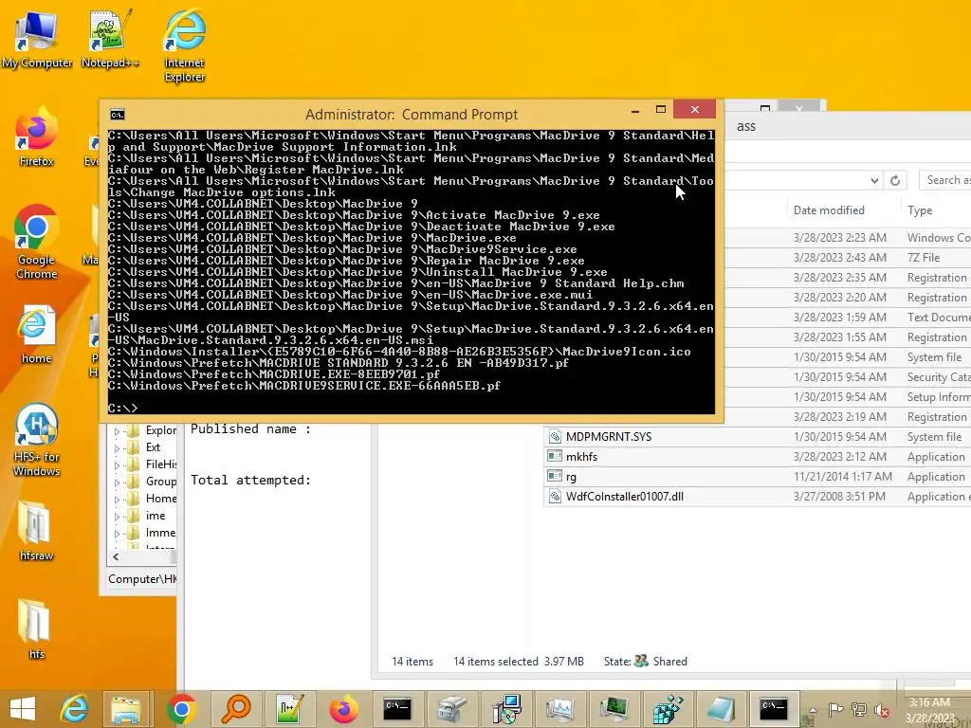
Task: Select the Firefox desktop shortcut
Action: point(37,137)
